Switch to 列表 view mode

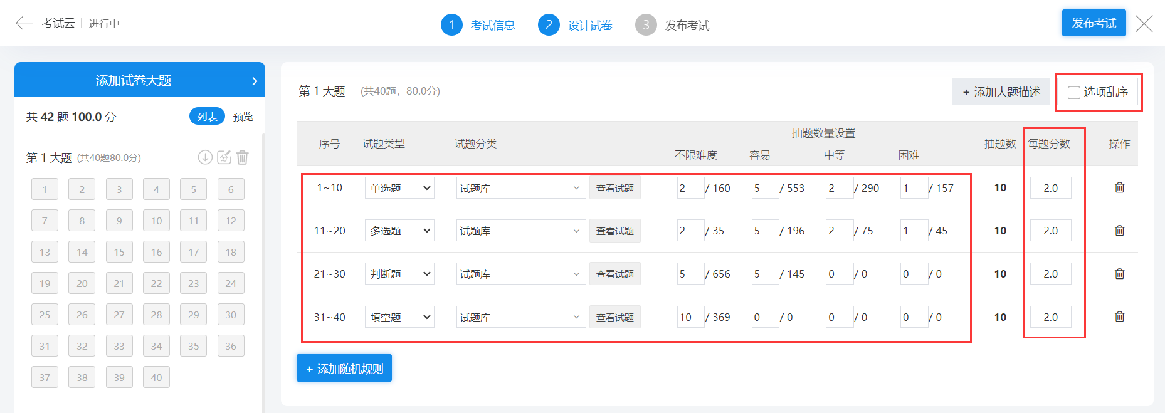tap(207, 117)
